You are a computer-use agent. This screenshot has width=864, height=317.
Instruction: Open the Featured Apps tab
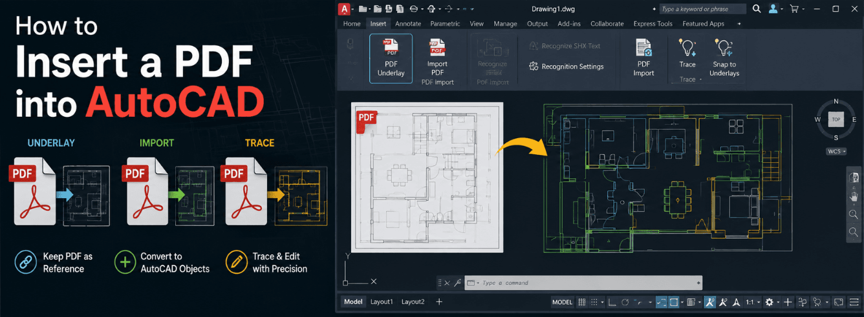pos(703,24)
